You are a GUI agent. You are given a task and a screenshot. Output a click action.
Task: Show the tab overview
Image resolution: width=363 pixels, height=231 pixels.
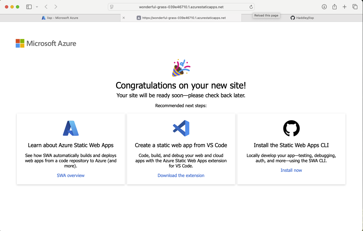[355, 7]
